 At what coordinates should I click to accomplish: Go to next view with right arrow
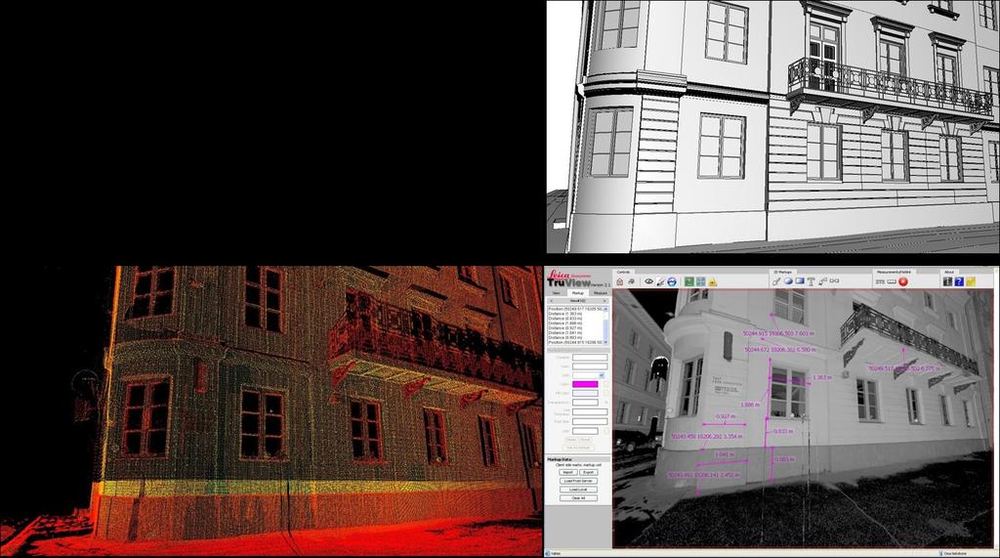point(604,301)
